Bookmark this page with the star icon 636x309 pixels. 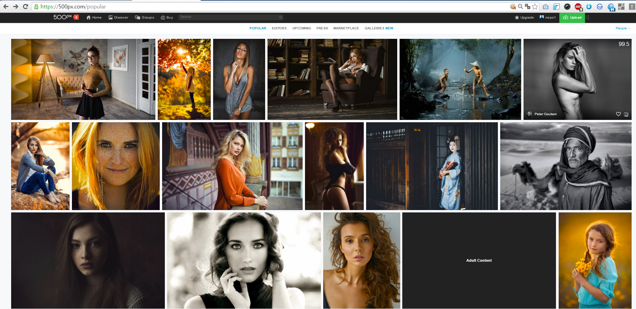[535, 6]
